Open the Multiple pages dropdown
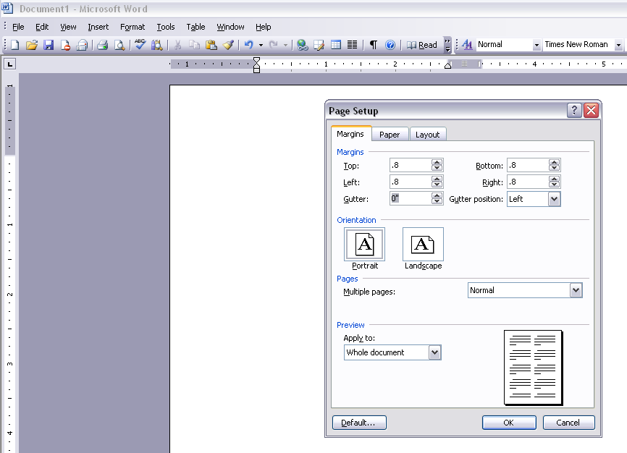Screen dimensions: 627x453 tap(576, 290)
